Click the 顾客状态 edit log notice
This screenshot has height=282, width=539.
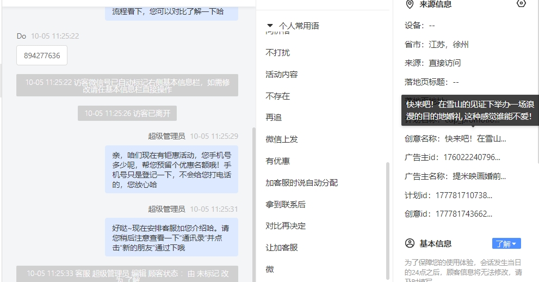pos(127,274)
